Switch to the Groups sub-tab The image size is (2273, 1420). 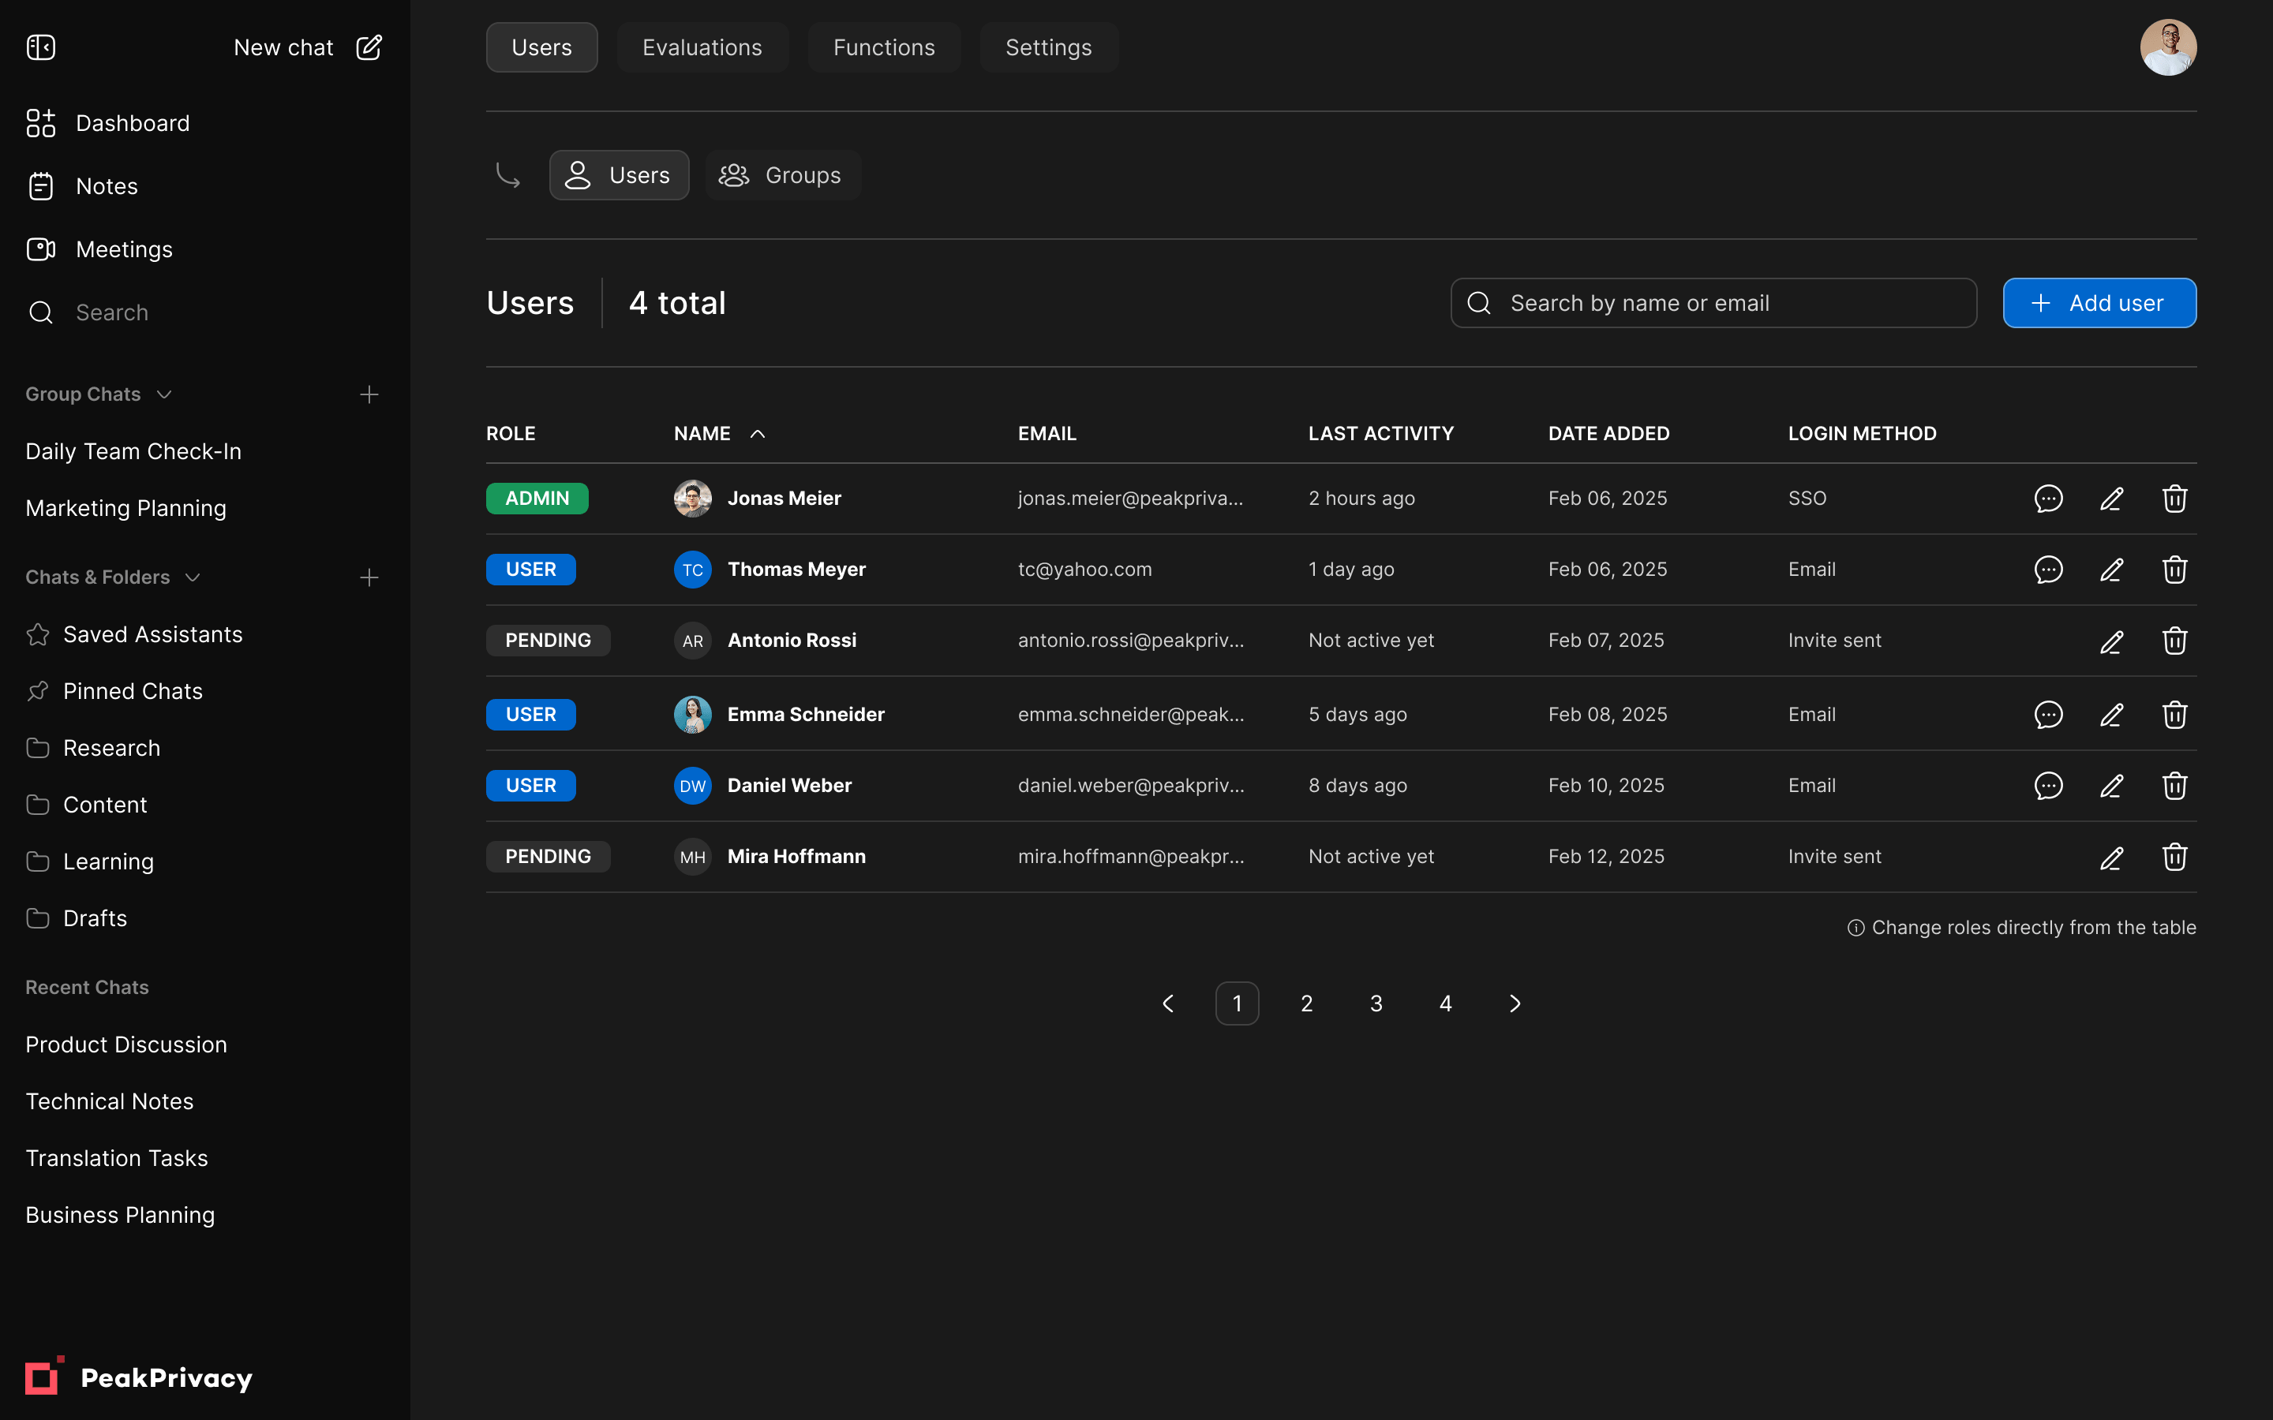(782, 174)
